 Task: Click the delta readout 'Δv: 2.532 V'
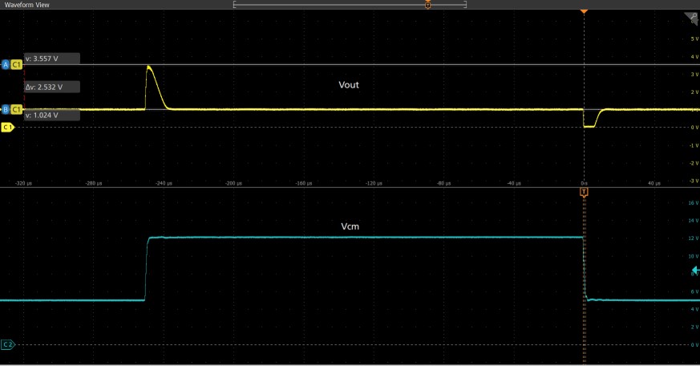52,87
